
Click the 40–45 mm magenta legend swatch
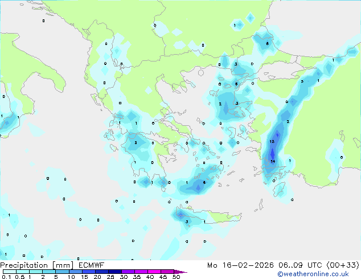154,272
